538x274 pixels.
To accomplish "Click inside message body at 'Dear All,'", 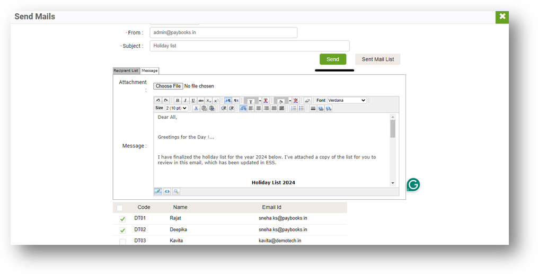I will tap(167, 117).
